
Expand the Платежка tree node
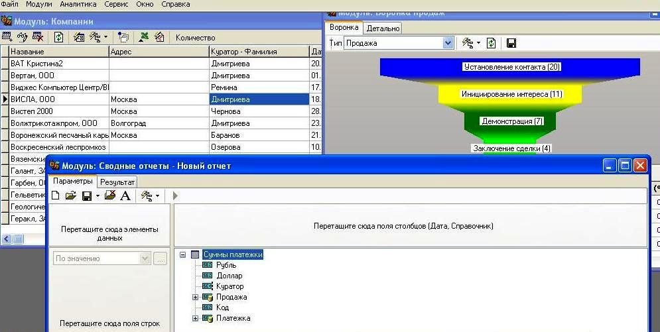(x=195, y=318)
